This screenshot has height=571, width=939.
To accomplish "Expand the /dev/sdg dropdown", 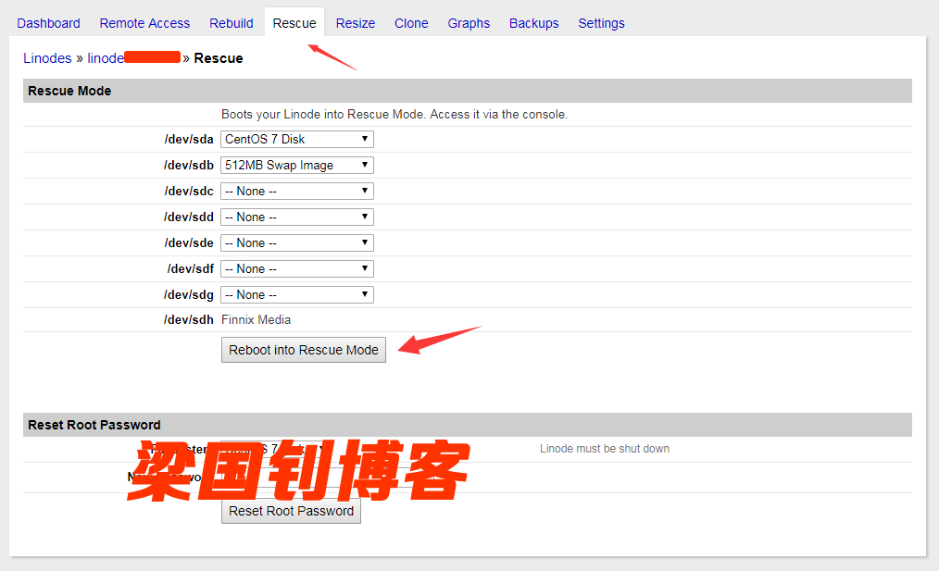I will click(x=297, y=295).
